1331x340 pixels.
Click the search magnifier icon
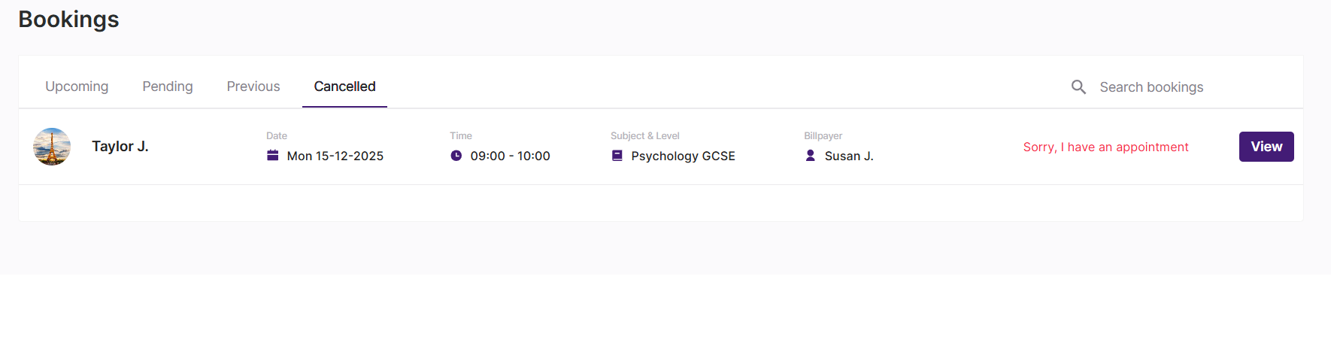(1078, 87)
